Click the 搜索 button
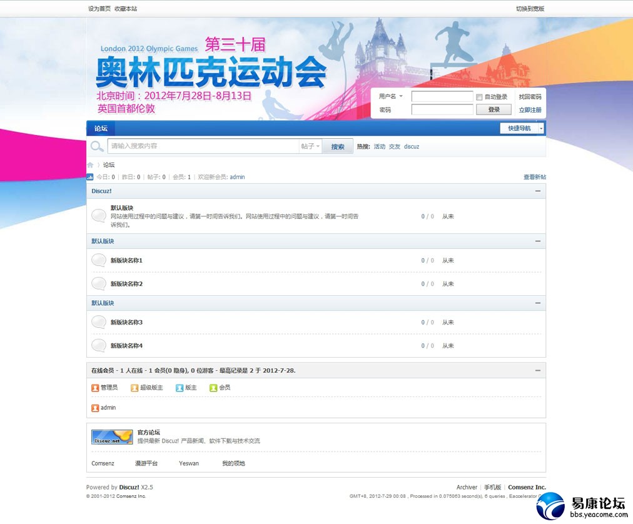 tap(338, 146)
